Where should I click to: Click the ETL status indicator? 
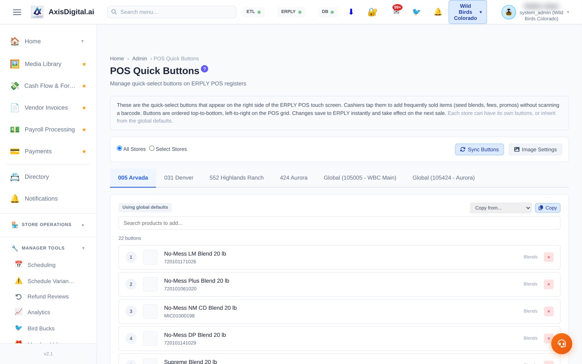254,12
